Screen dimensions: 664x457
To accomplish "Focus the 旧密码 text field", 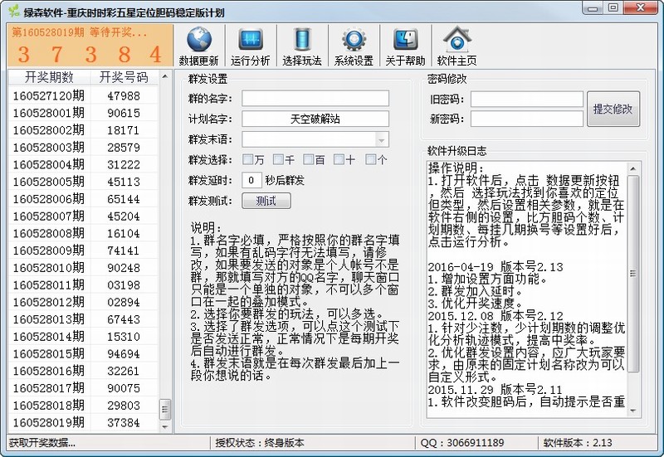I will coord(526,100).
